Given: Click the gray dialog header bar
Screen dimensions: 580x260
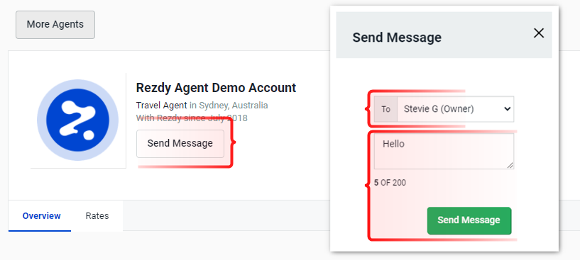Looking at the screenshot, I should [444, 35].
